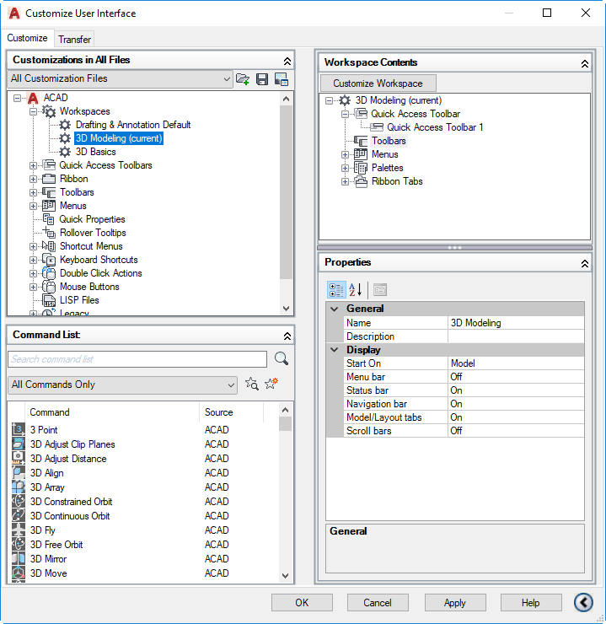Click the 3D Free Orbit icon

click(19, 544)
